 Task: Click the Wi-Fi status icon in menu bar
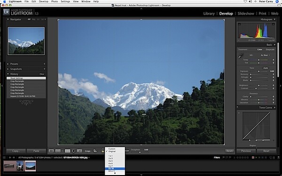tap(245, 1)
